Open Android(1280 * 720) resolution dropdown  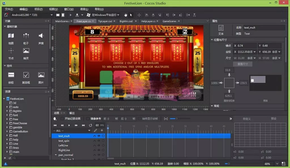[x=51, y=15]
